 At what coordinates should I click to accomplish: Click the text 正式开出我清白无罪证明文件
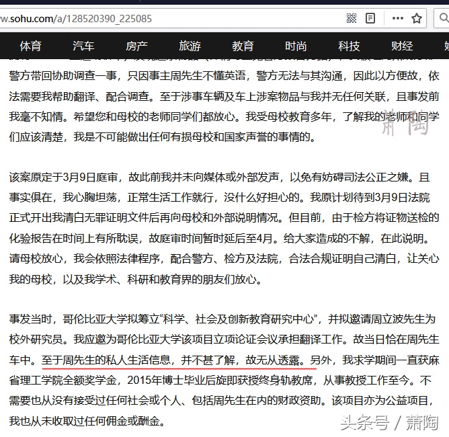(79, 218)
